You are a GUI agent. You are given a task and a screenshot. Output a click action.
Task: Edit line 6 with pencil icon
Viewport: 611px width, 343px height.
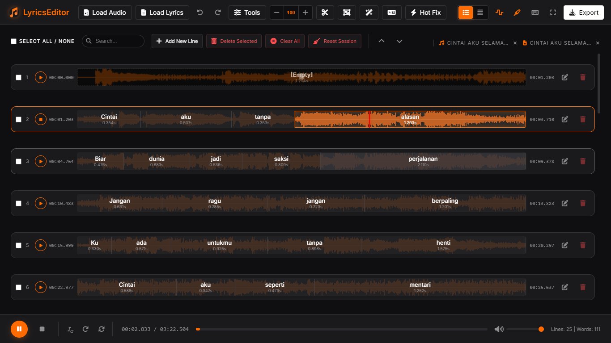click(565, 287)
